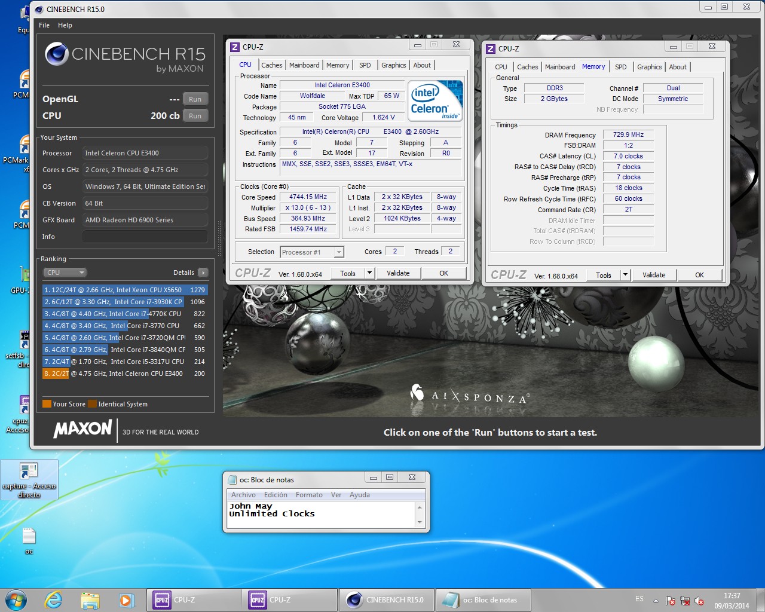Image resolution: width=765 pixels, height=612 pixels.
Task: Open CPU ranking category dropdown
Action: [65, 273]
